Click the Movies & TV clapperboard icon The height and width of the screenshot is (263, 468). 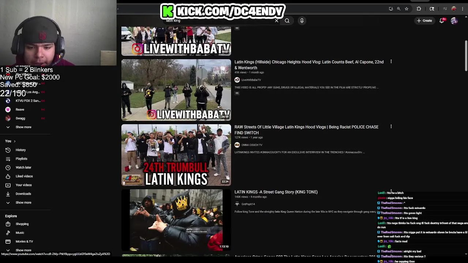[8, 241]
